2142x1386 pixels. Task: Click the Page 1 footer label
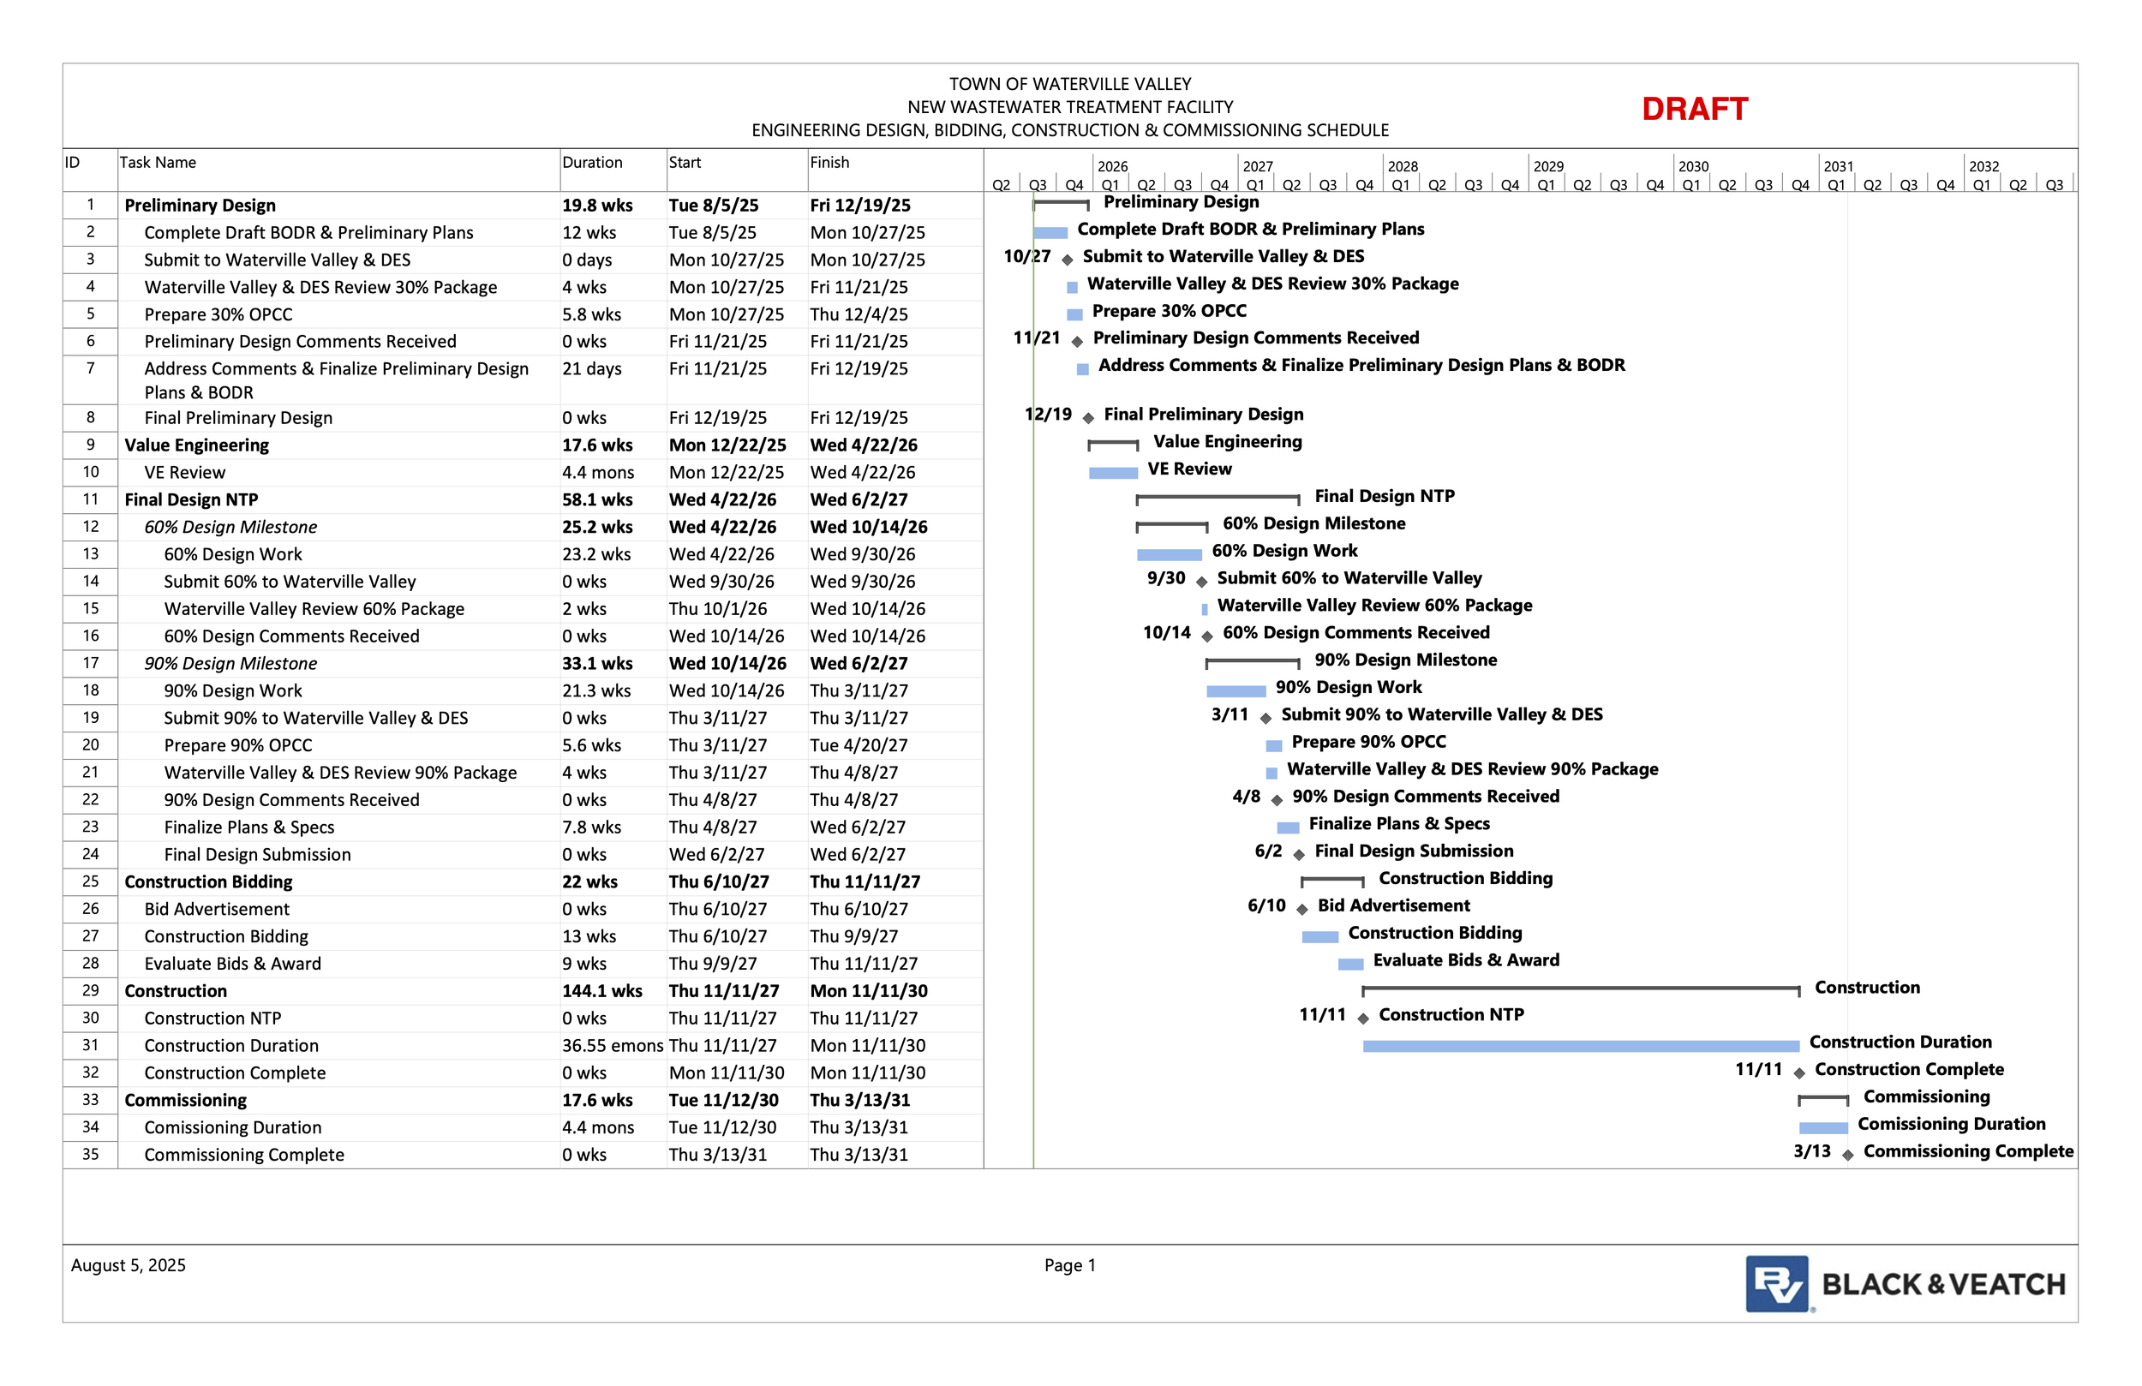click(x=1070, y=1265)
